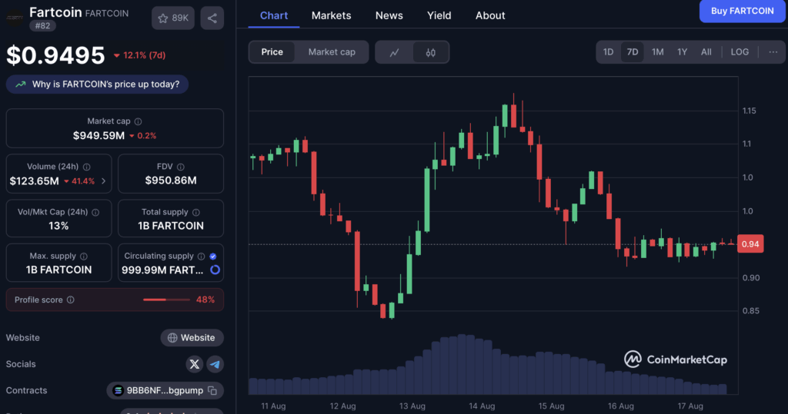Open Fartcoin coin logo image
The width and height of the screenshot is (788, 414).
[15, 18]
